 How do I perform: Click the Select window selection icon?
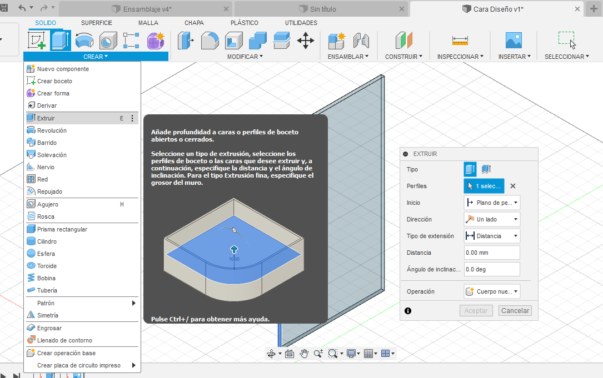pos(567,40)
